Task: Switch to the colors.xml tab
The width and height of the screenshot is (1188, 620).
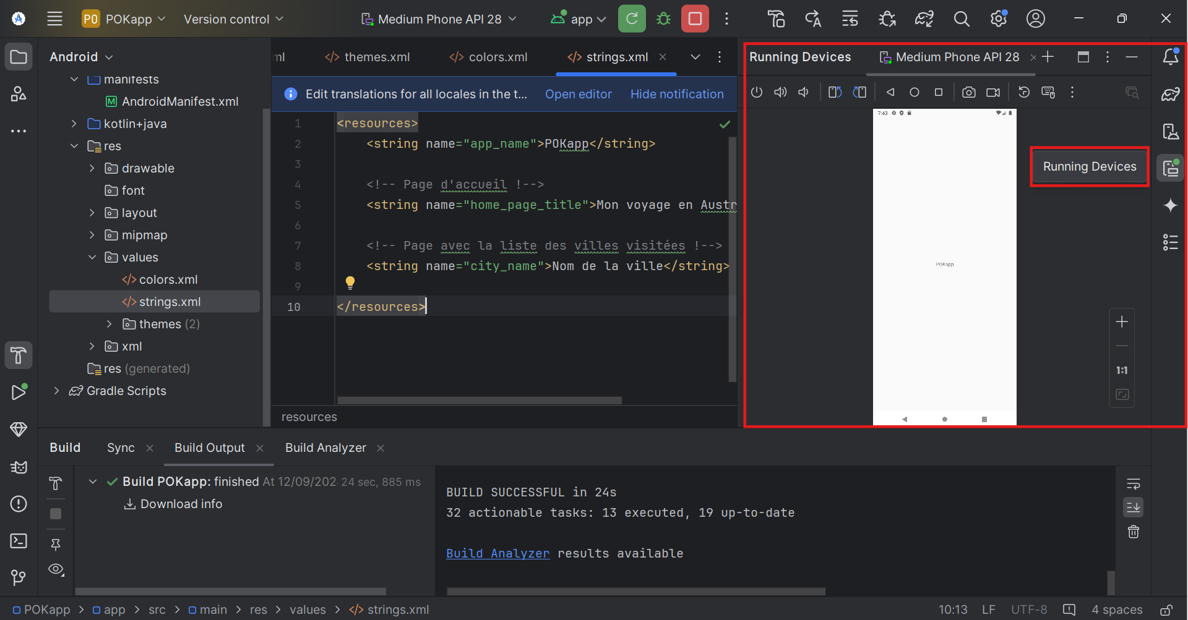Action: tap(489, 57)
